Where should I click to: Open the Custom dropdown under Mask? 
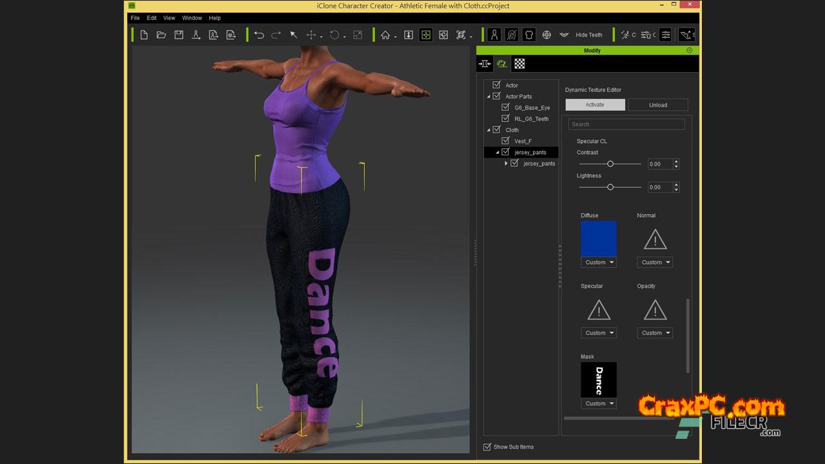[599, 403]
